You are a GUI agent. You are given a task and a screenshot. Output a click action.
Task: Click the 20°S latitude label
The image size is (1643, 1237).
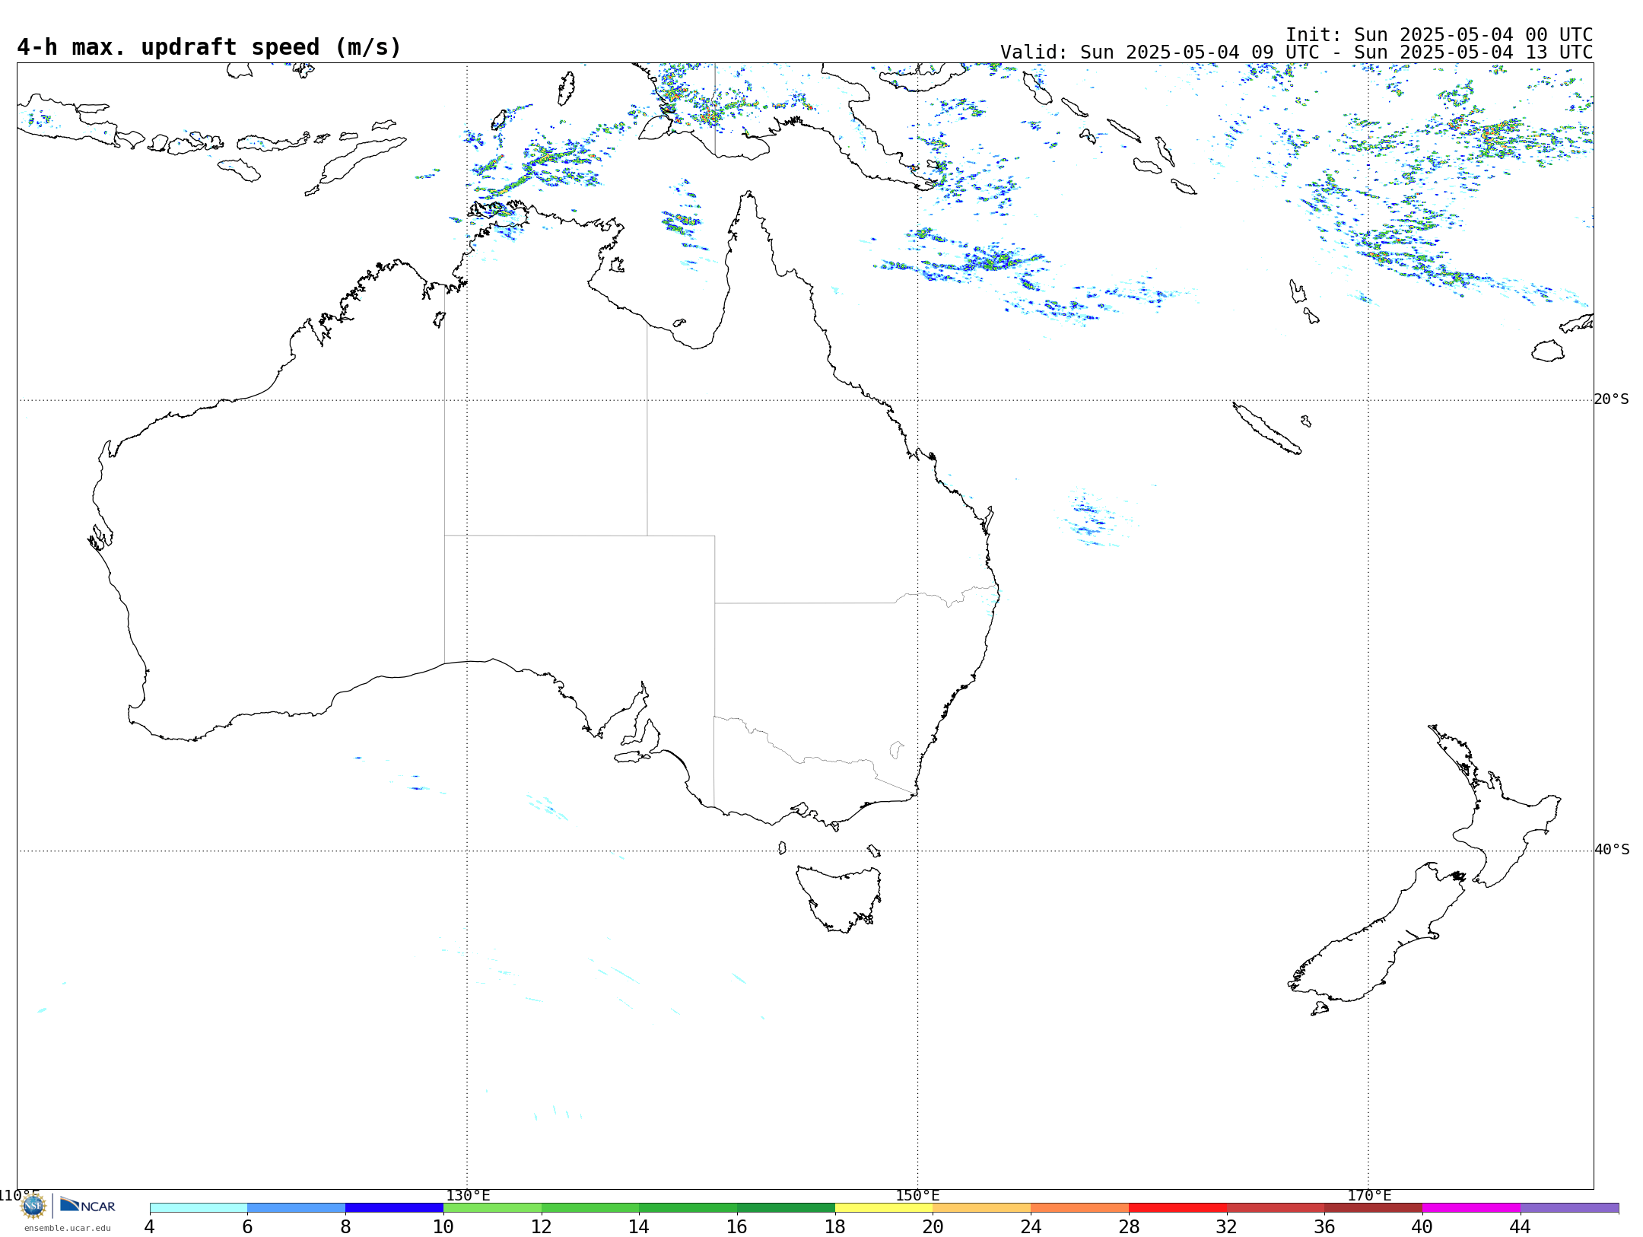pyautogui.click(x=1611, y=399)
